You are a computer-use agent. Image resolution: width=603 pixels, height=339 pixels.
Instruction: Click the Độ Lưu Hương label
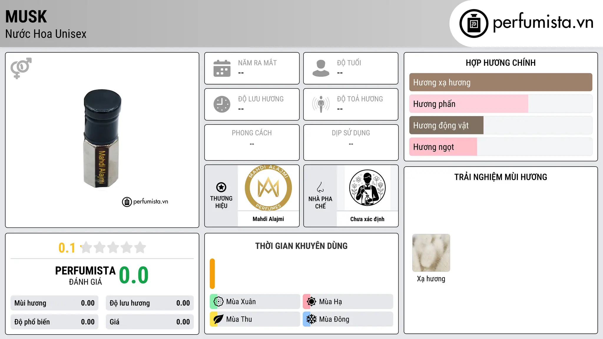click(x=261, y=99)
